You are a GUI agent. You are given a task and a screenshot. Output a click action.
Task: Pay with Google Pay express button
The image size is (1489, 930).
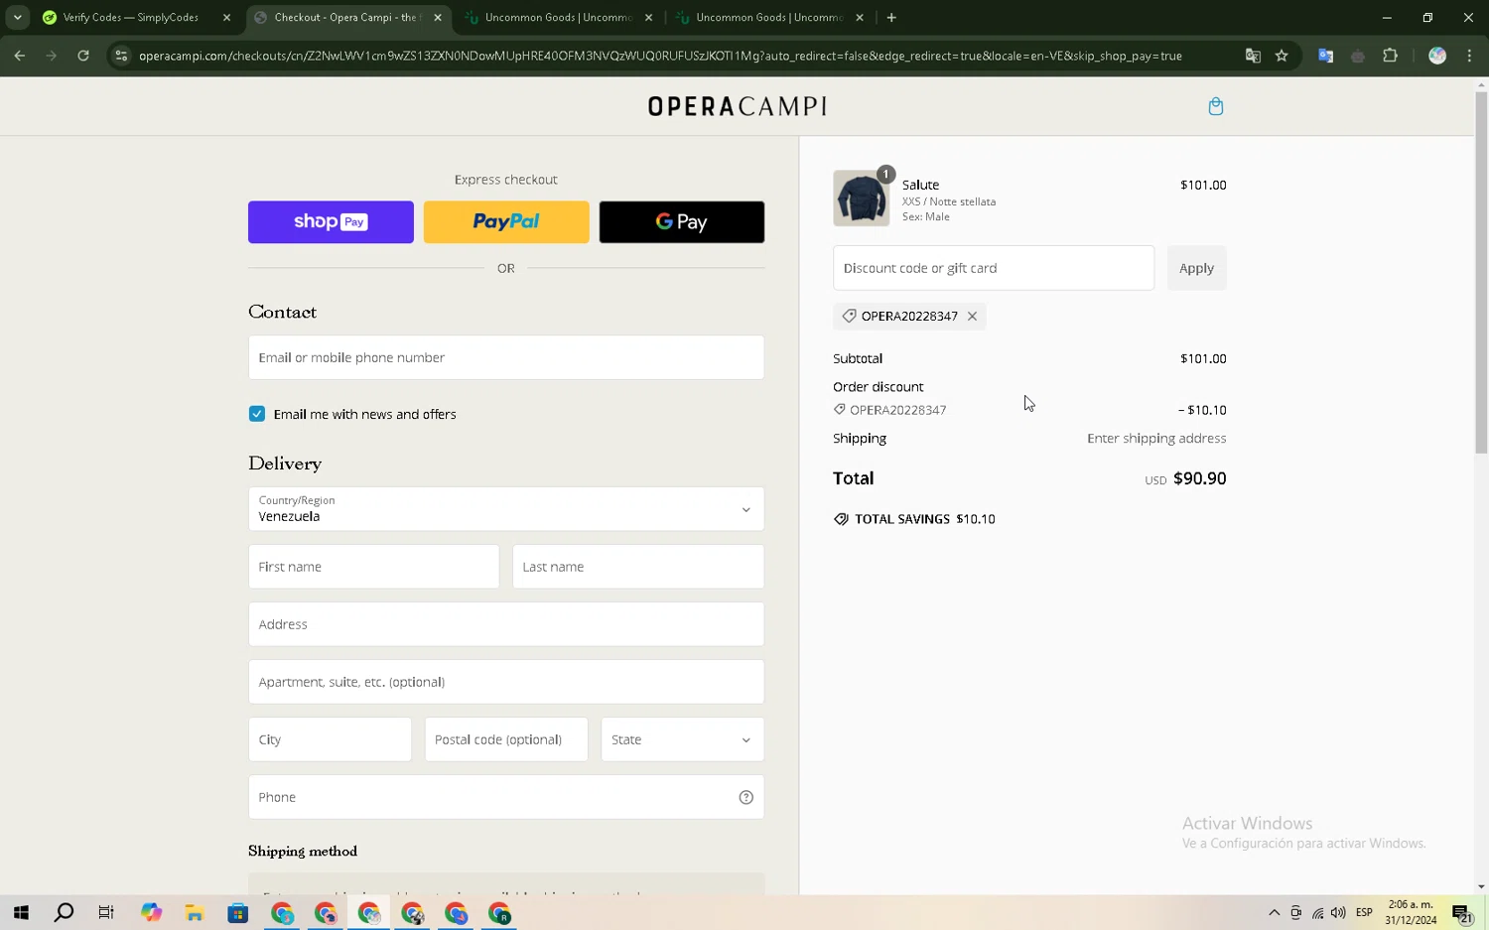point(682,222)
